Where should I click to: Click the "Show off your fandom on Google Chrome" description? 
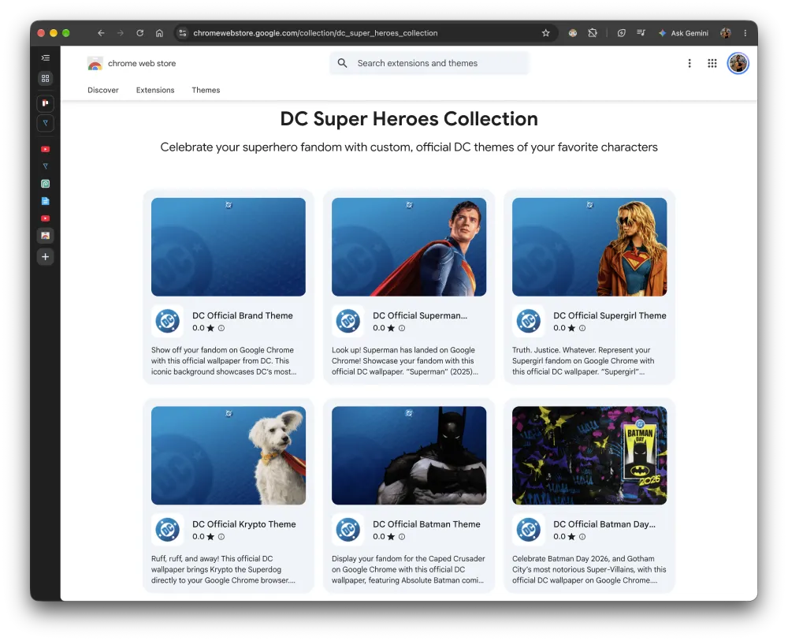224,361
